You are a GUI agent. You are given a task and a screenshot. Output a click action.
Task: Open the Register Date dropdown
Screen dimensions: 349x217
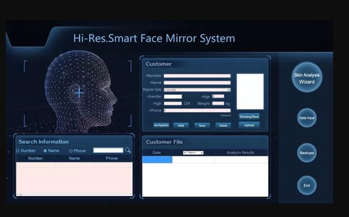coord(229,90)
